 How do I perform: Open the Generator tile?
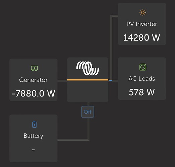click(x=34, y=80)
